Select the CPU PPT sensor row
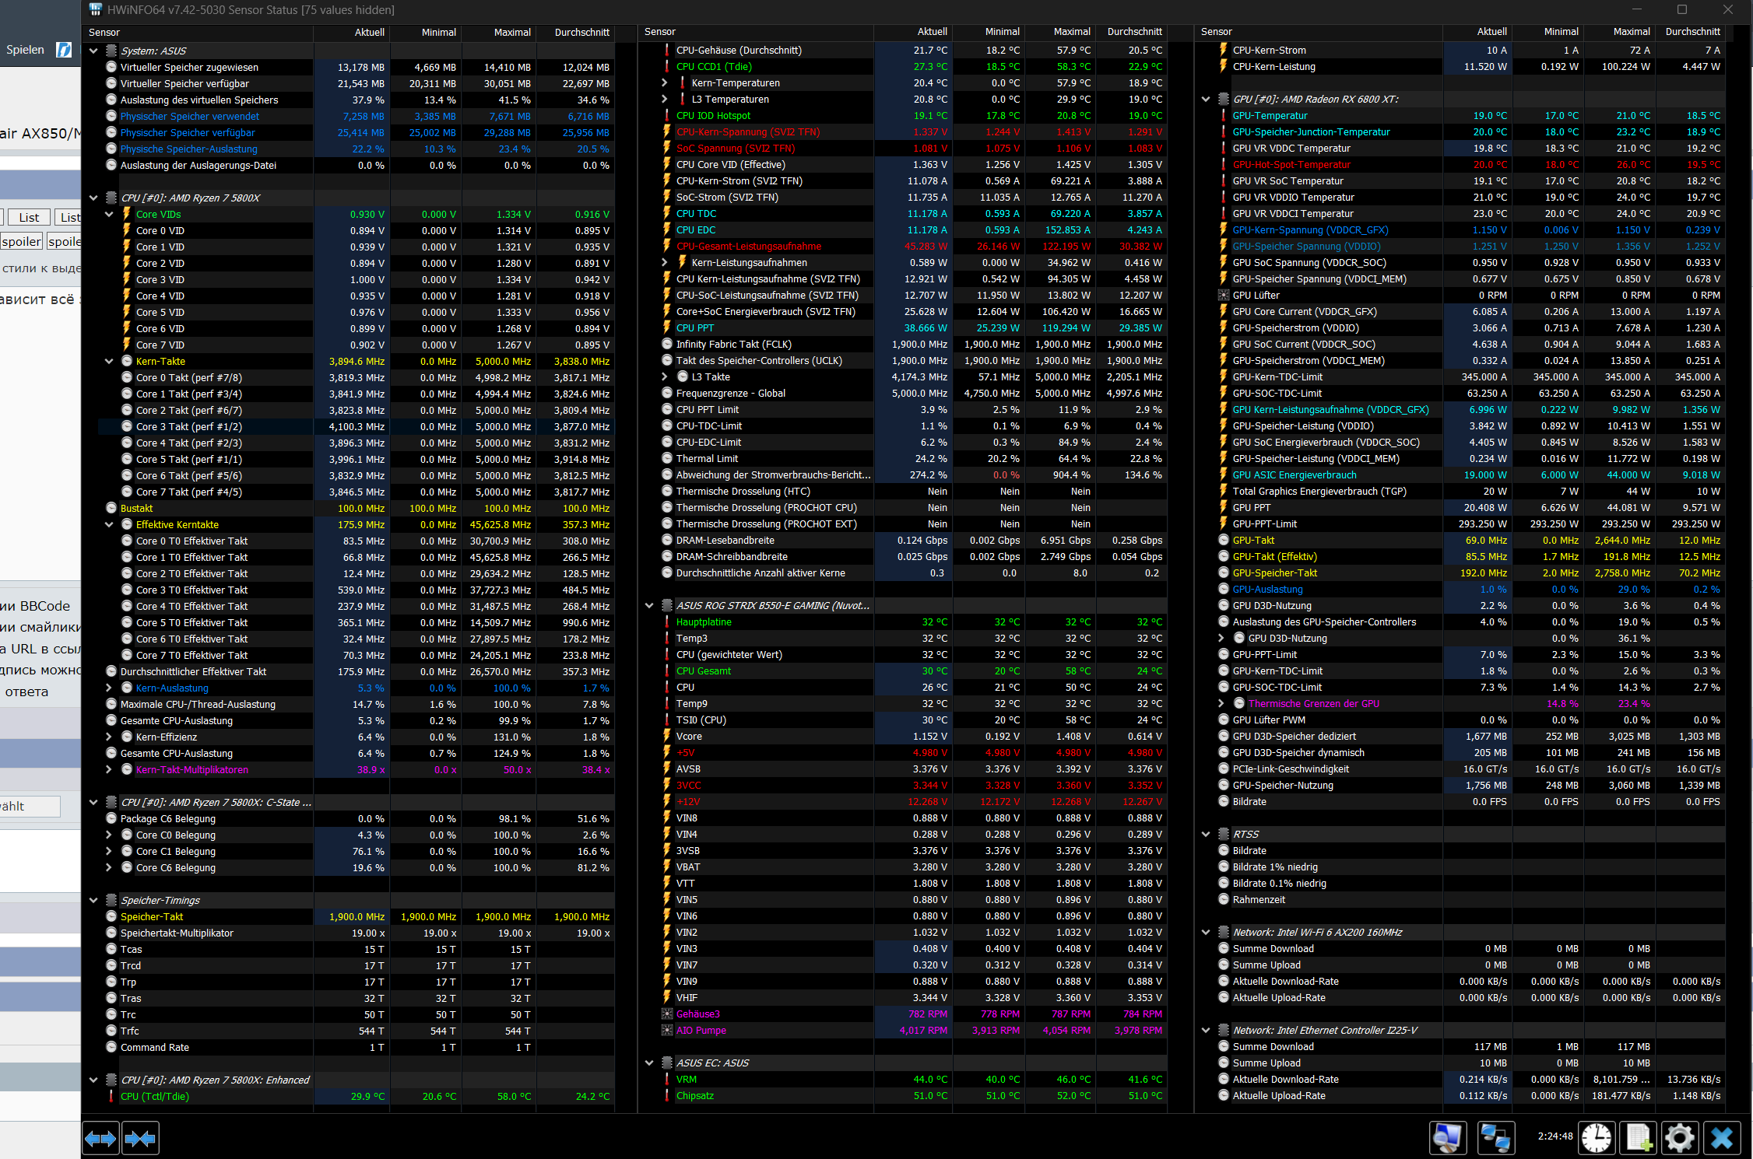 tap(695, 328)
